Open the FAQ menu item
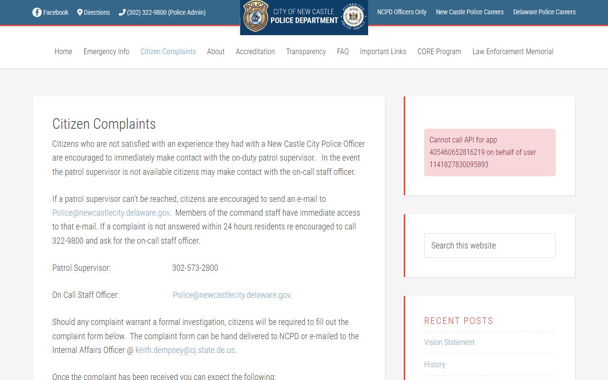Viewport: 608px width, 380px height. 343,51
